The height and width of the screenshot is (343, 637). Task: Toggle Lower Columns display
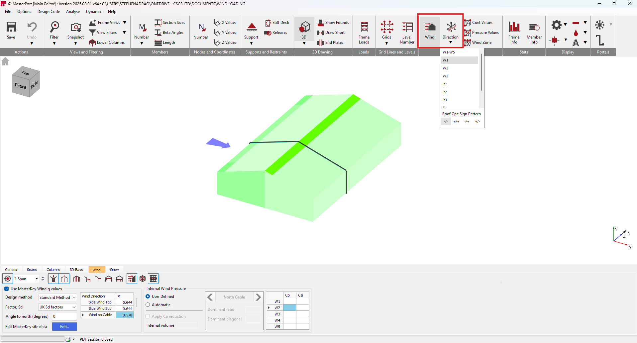point(107,43)
